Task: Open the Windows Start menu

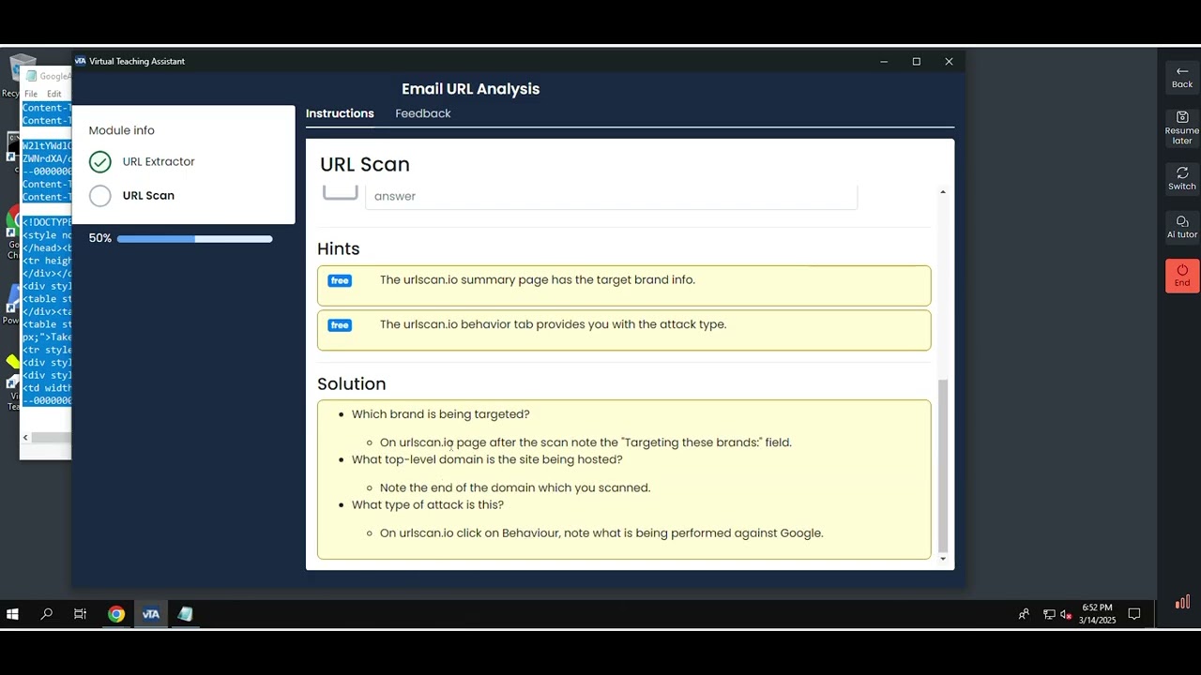Action: pyautogui.click(x=12, y=614)
